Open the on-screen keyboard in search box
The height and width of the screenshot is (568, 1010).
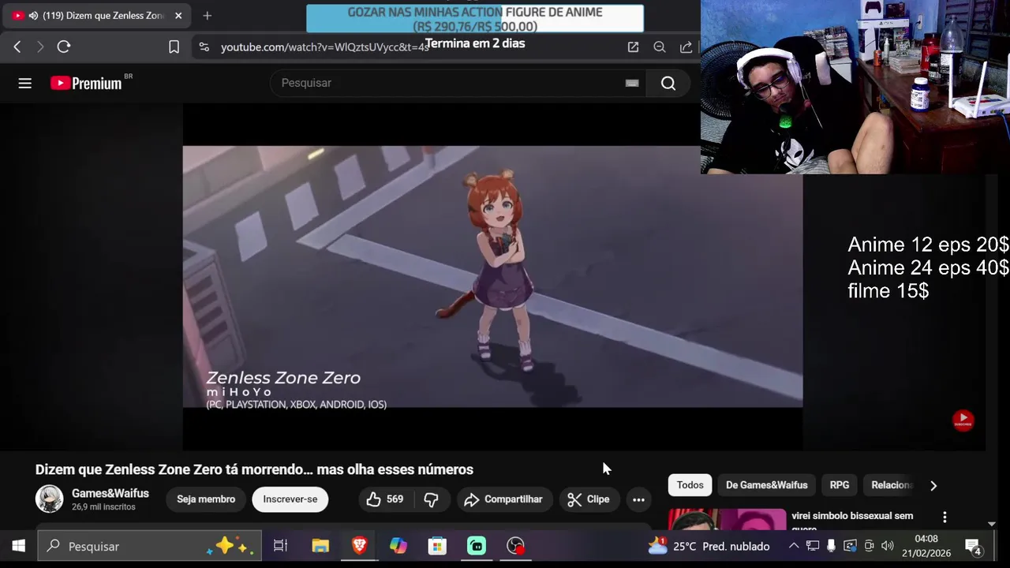632,83
